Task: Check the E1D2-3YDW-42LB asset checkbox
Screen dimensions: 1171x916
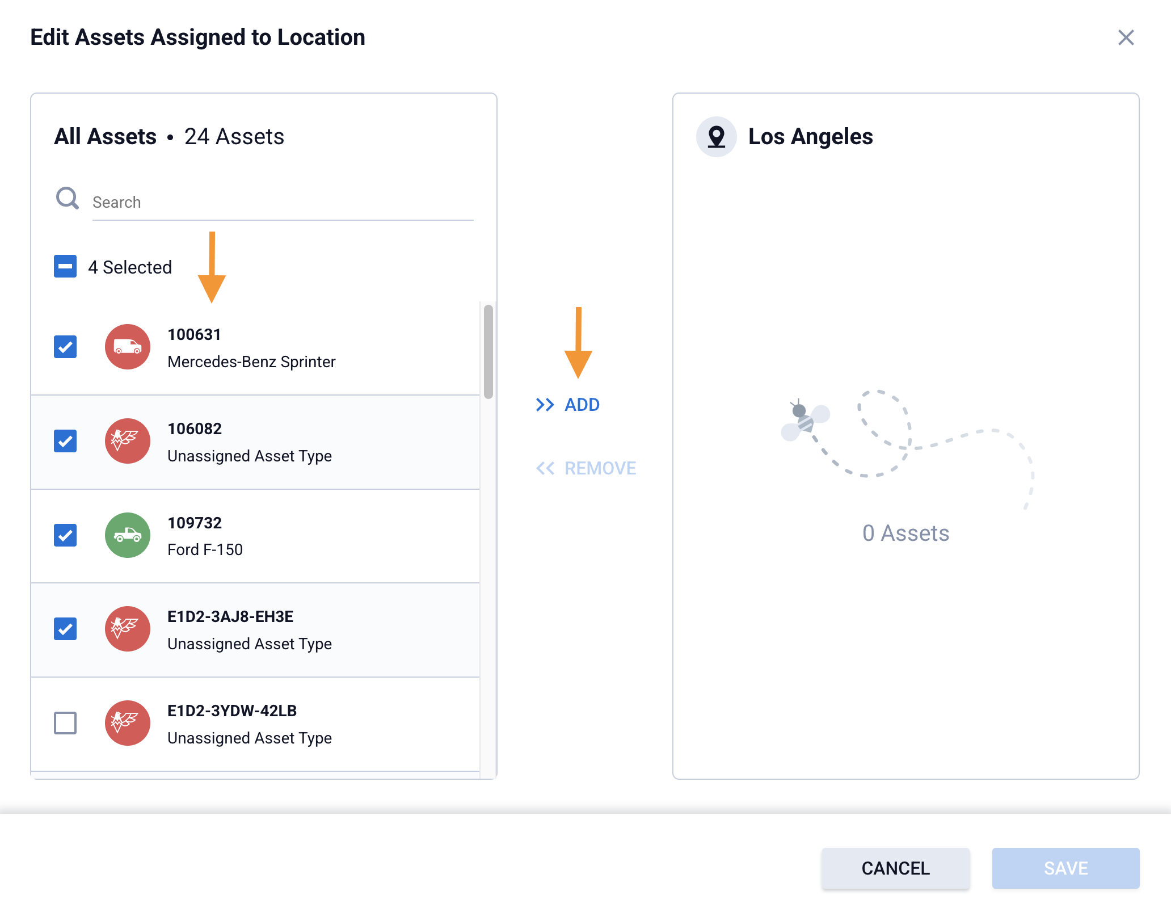Action: point(65,723)
